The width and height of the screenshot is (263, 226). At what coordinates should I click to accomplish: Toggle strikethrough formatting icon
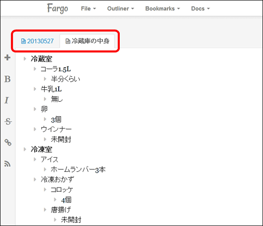[x=8, y=121]
